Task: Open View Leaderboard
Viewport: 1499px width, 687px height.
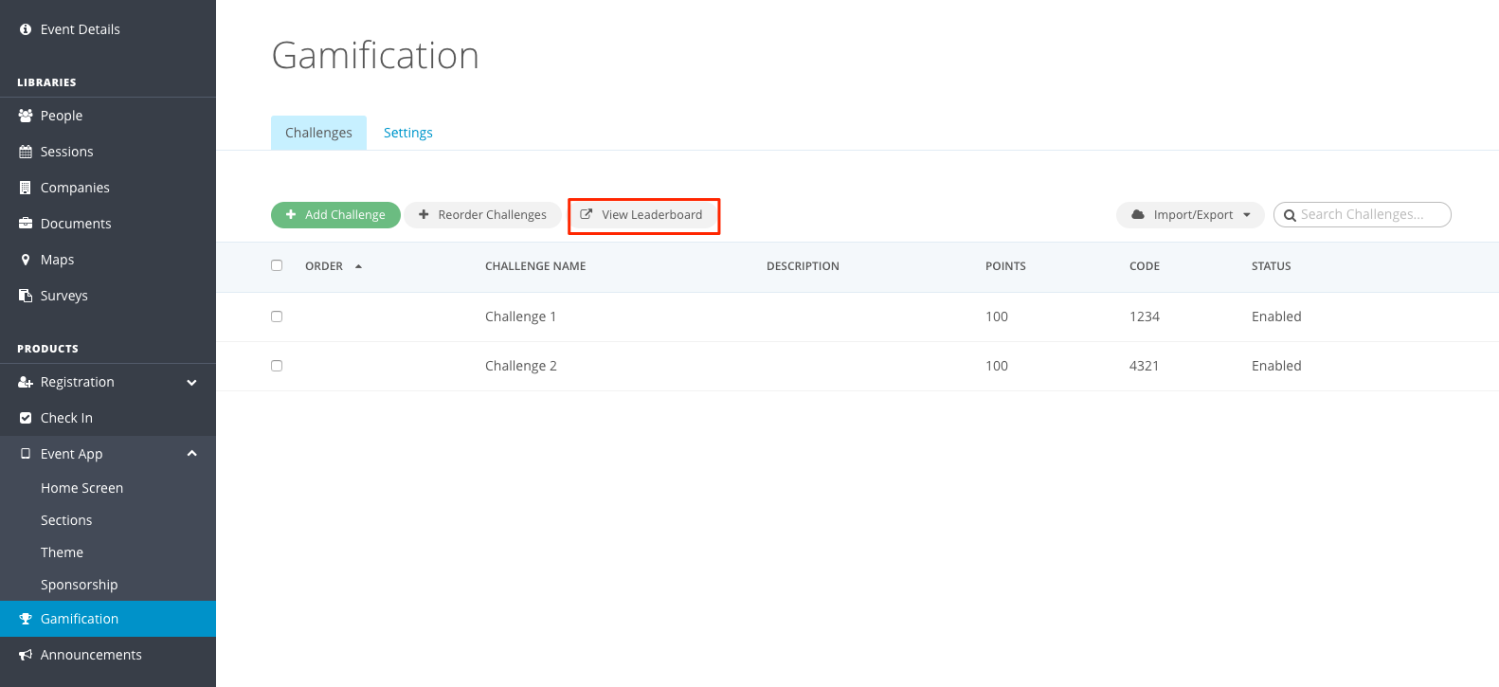Action: 643,215
